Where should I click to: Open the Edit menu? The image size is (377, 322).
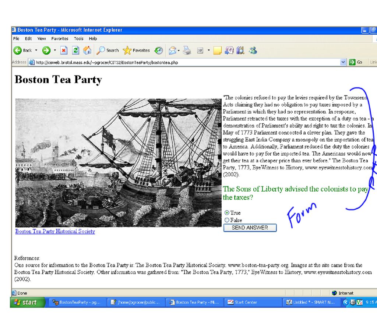pos(28,39)
